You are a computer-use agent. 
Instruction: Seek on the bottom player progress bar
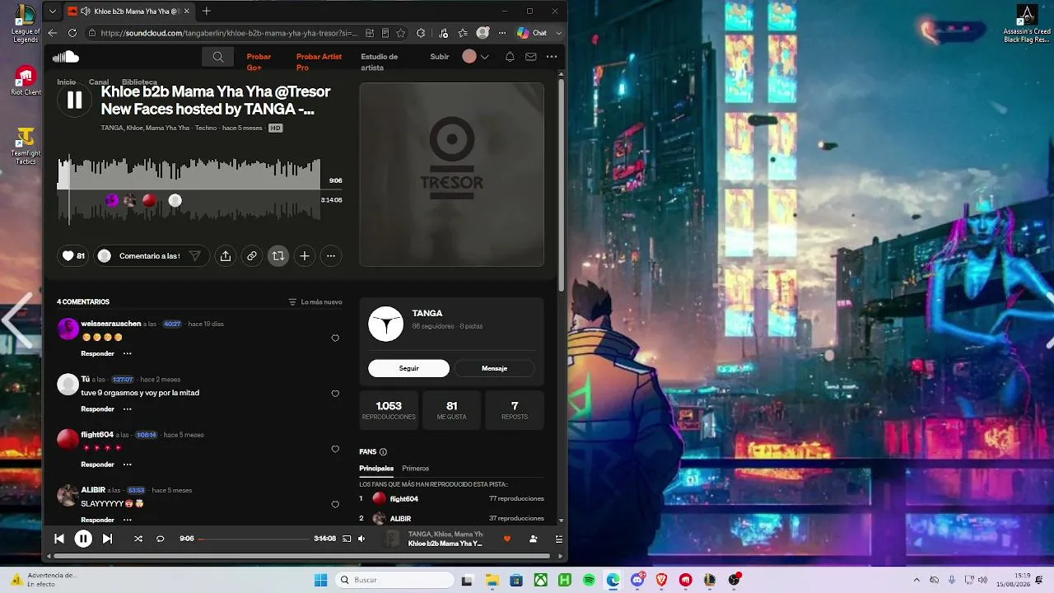point(254,539)
